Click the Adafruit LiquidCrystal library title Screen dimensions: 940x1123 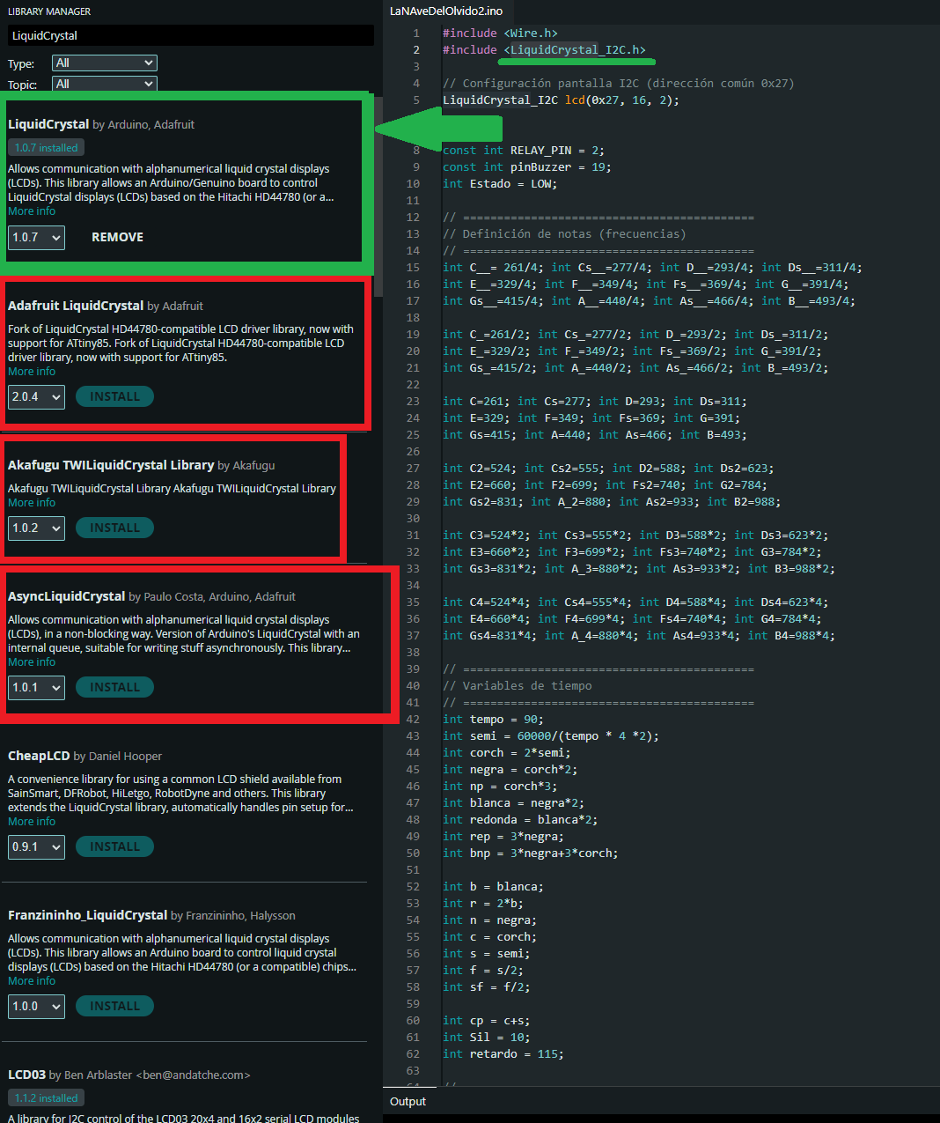(x=76, y=306)
